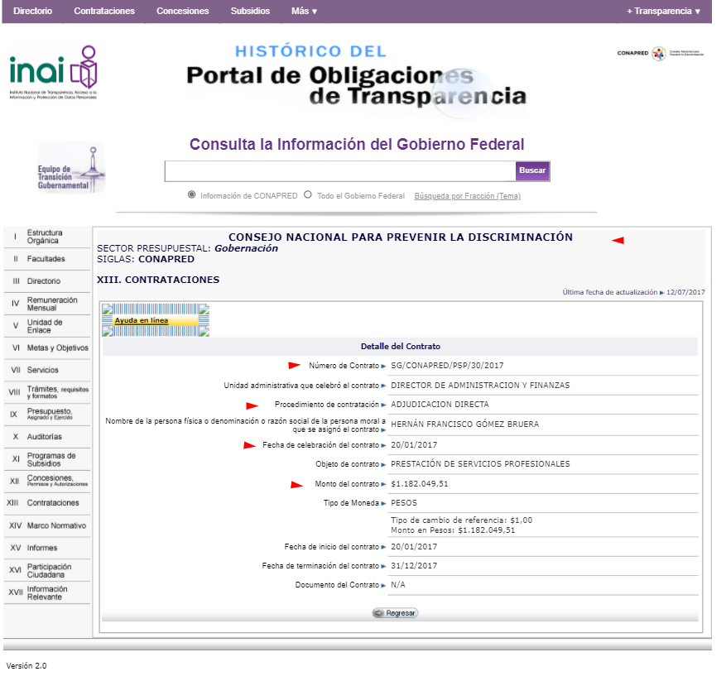Click Tipo de cambio de referencia text
Viewport: 726px width, 681px height.
coord(461,520)
